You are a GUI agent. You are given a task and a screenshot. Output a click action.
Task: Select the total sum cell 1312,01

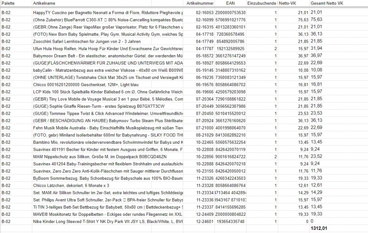tap(319, 228)
